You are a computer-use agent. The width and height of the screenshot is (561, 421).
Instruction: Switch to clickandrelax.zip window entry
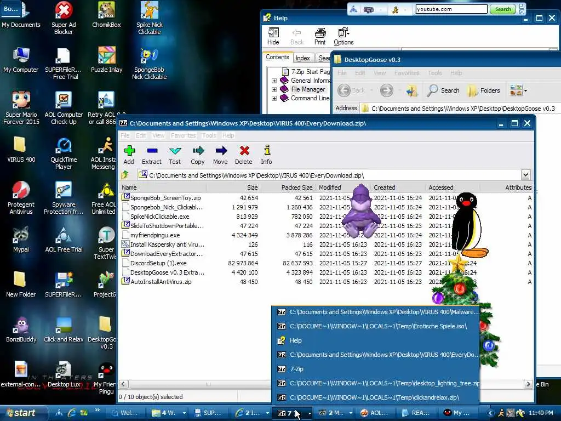[375, 397]
